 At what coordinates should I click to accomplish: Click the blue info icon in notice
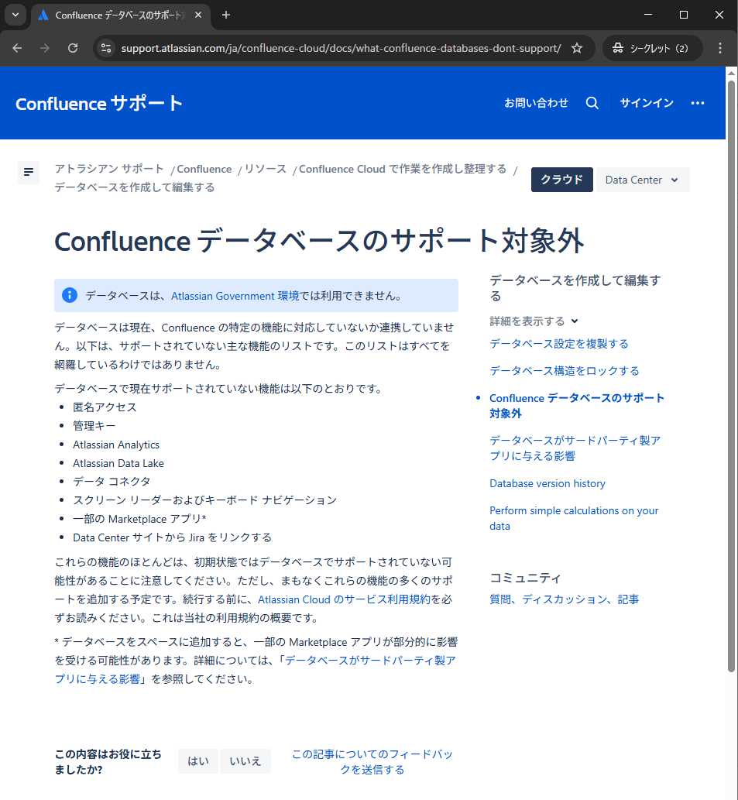click(x=70, y=295)
